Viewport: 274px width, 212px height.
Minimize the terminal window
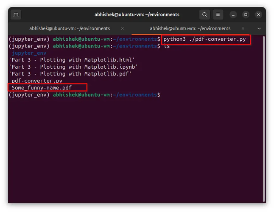point(233,14)
